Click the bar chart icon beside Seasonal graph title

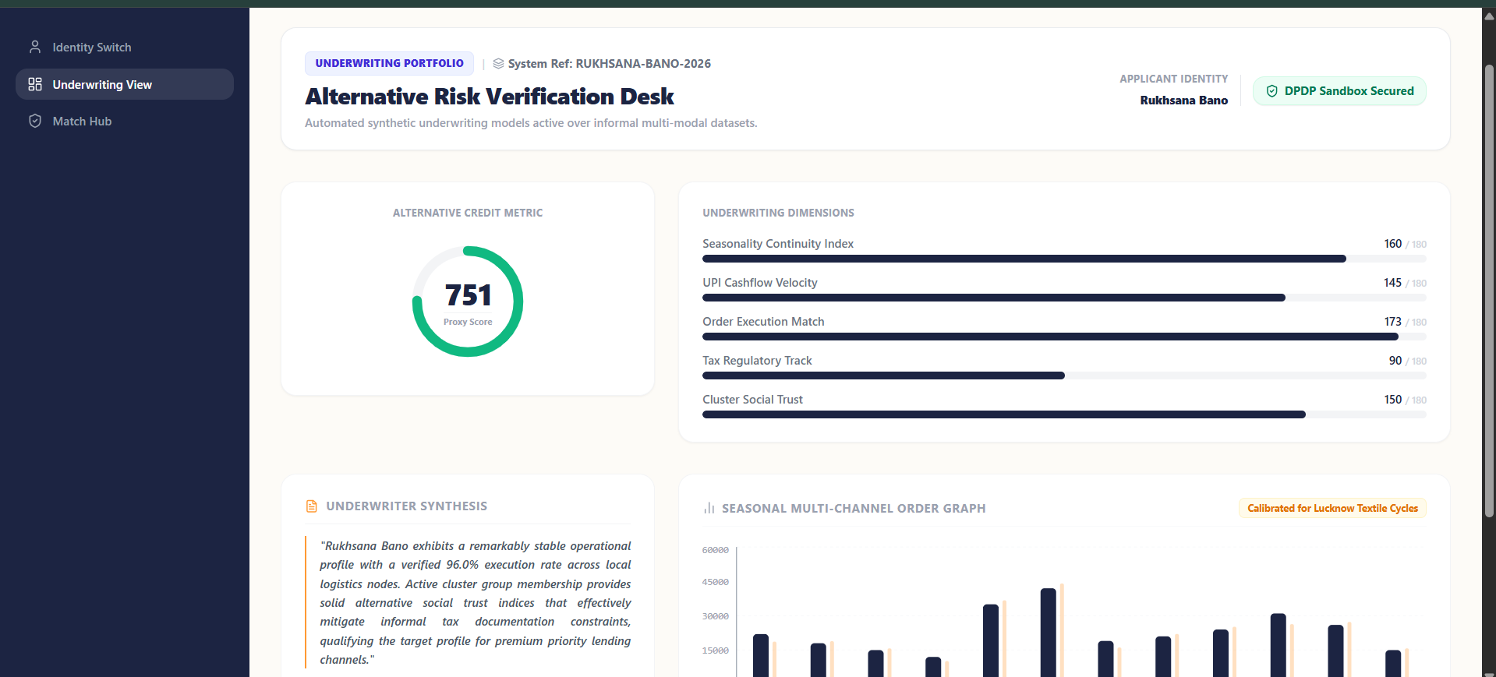point(709,509)
